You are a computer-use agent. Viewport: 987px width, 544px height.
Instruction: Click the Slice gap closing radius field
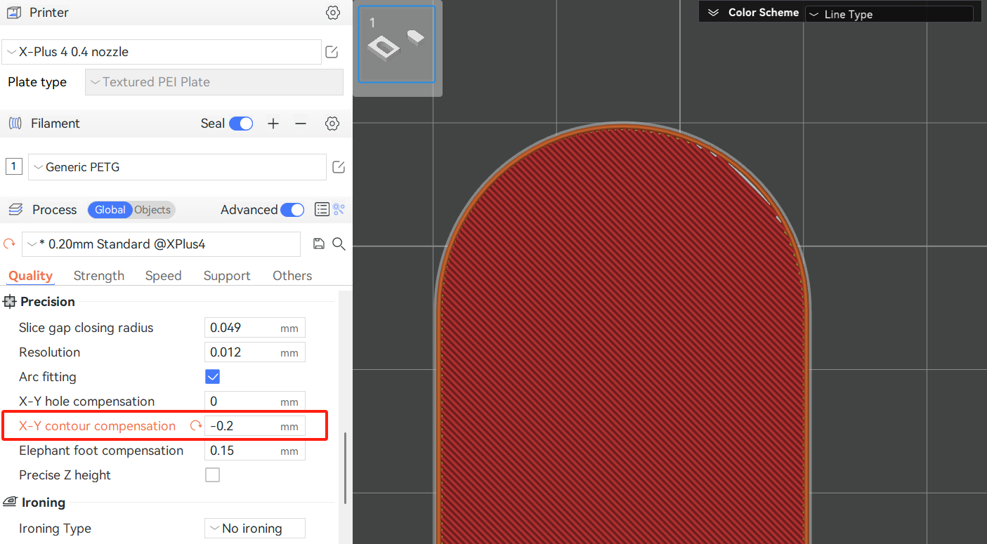pos(255,328)
